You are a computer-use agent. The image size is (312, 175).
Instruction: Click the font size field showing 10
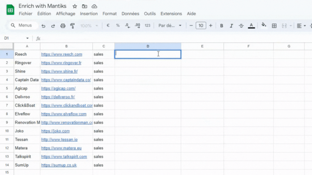pyautogui.click(x=201, y=26)
